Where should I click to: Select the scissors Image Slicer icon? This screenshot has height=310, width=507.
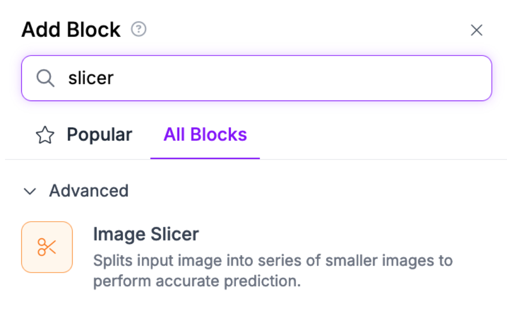tap(47, 247)
